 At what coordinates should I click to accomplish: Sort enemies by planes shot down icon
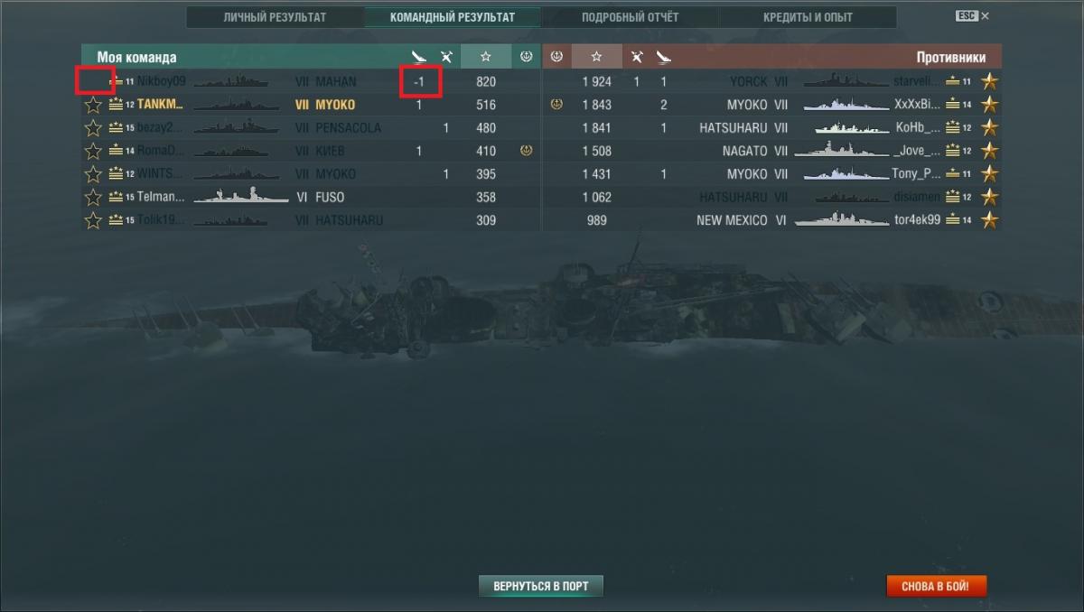(638, 57)
